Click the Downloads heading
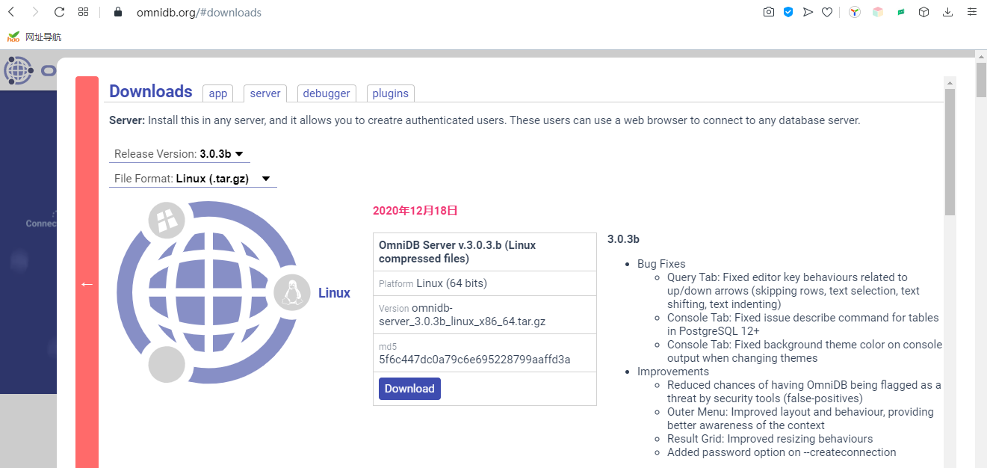Screen dimensions: 987x468 pyautogui.click(x=151, y=91)
